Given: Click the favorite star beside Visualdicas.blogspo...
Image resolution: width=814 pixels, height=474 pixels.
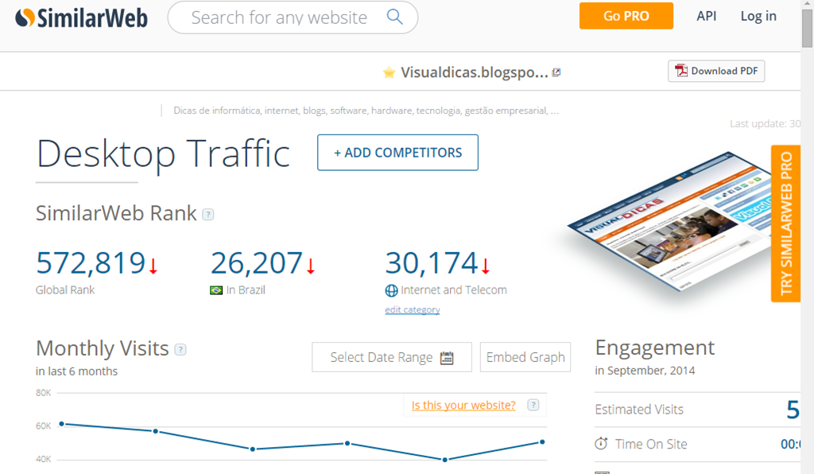Looking at the screenshot, I should 389,72.
